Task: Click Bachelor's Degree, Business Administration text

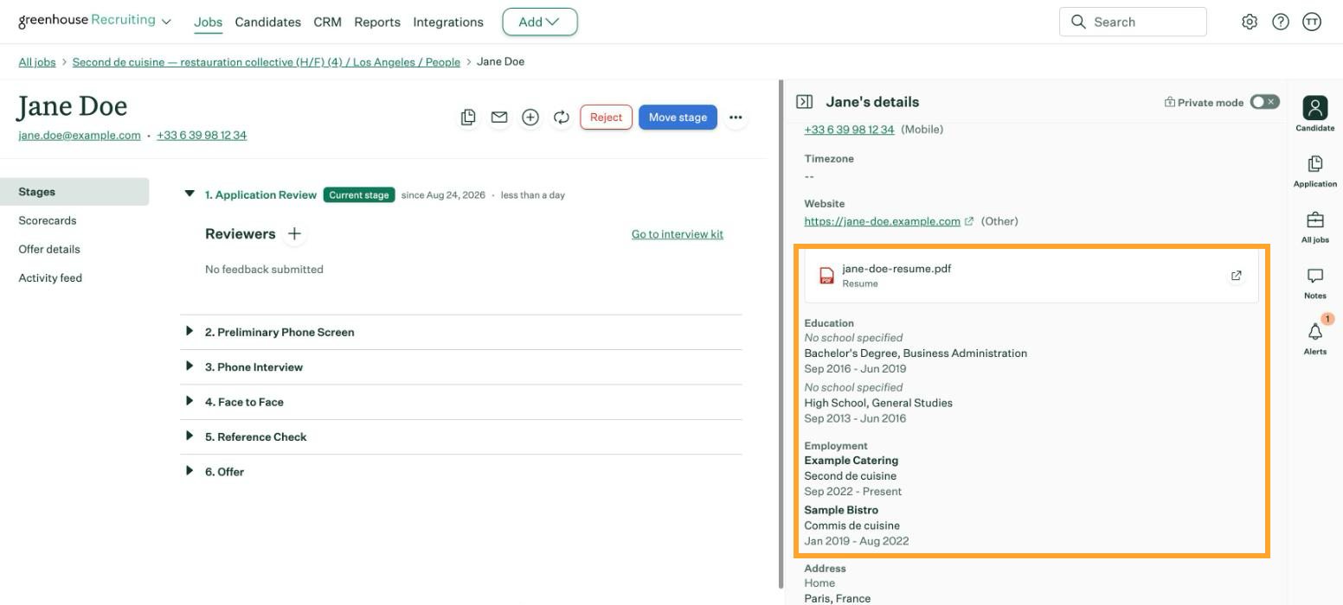Action: coord(916,353)
